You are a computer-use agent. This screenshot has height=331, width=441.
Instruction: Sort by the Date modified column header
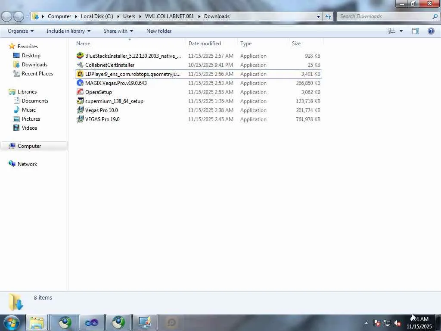pos(211,44)
